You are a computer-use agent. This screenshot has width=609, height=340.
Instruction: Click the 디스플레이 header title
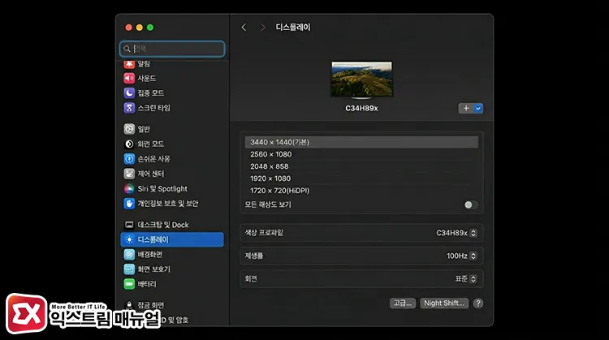pyautogui.click(x=293, y=27)
